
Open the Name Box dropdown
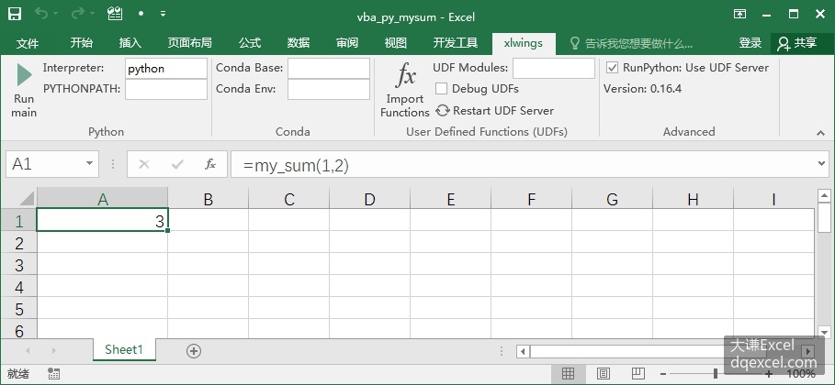point(90,164)
